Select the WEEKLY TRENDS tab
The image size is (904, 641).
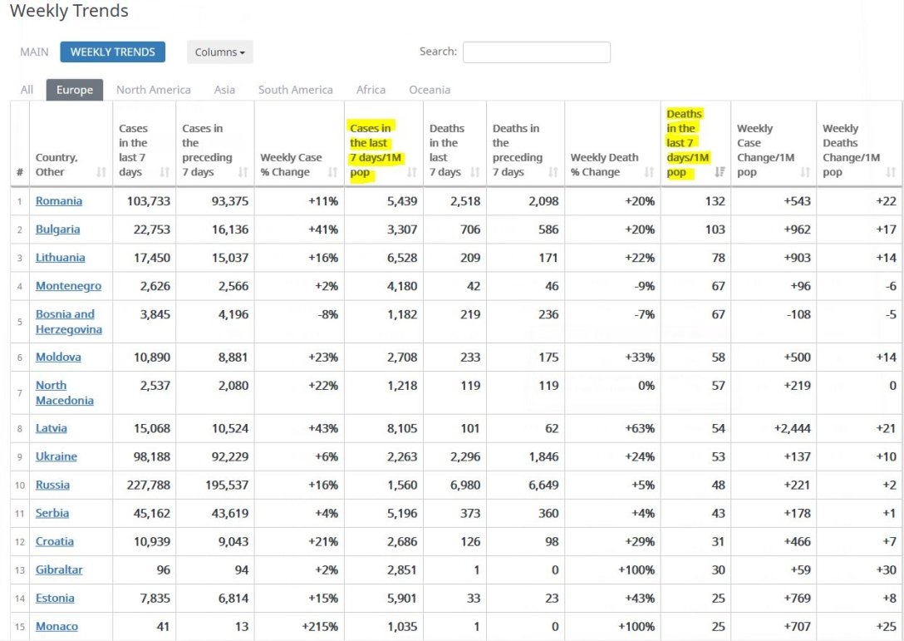coord(113,52)
